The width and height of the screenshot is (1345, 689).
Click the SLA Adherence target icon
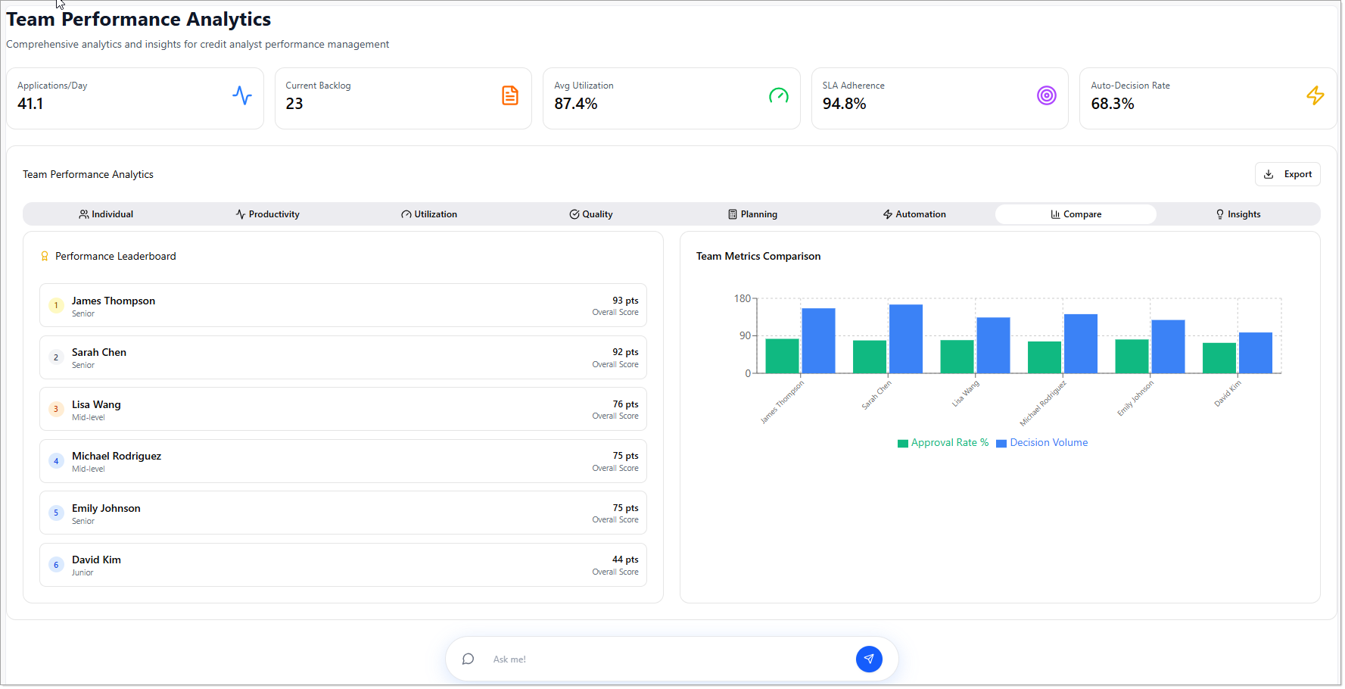click(1046, 95)
